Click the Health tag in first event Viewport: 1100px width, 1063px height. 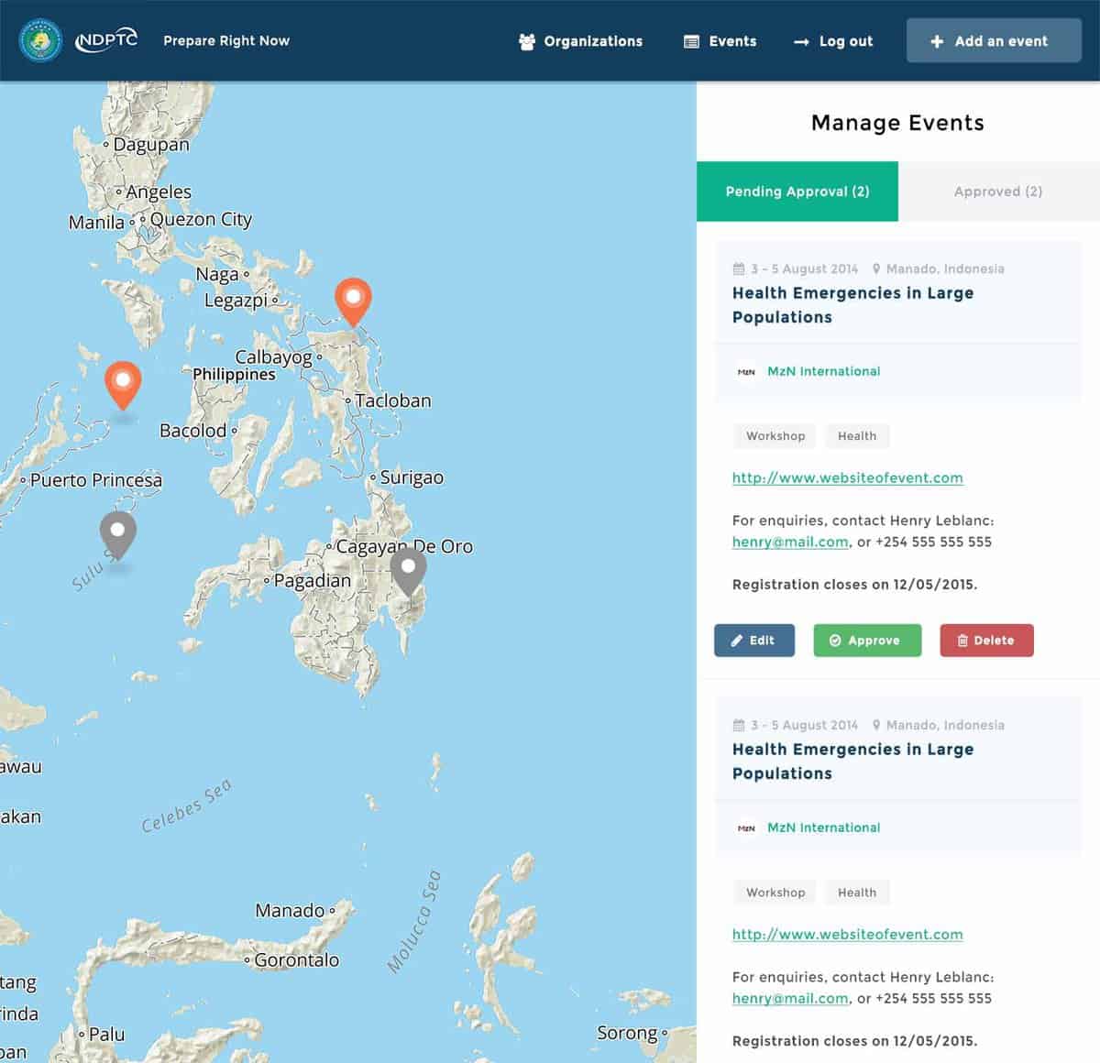857,436
